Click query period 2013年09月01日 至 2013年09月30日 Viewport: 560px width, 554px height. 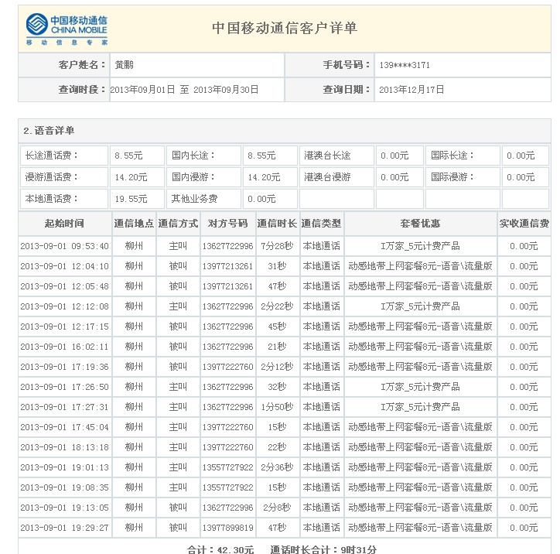pyautogui.click(x=184, y=89)
